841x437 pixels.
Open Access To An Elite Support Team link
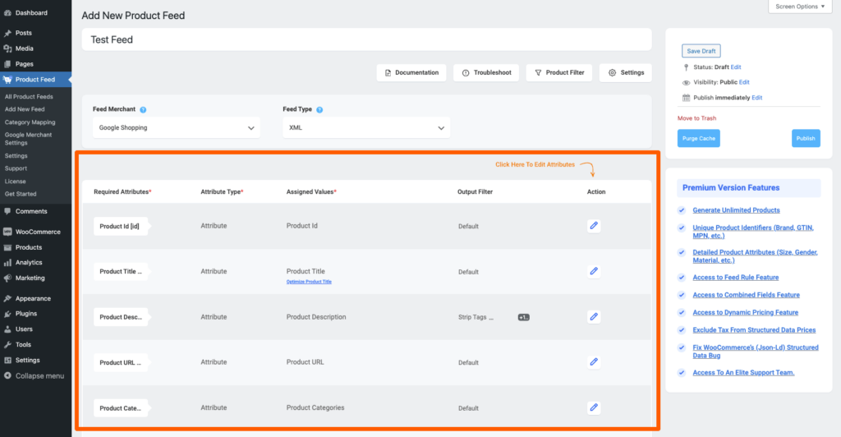[x=743, y=372]
